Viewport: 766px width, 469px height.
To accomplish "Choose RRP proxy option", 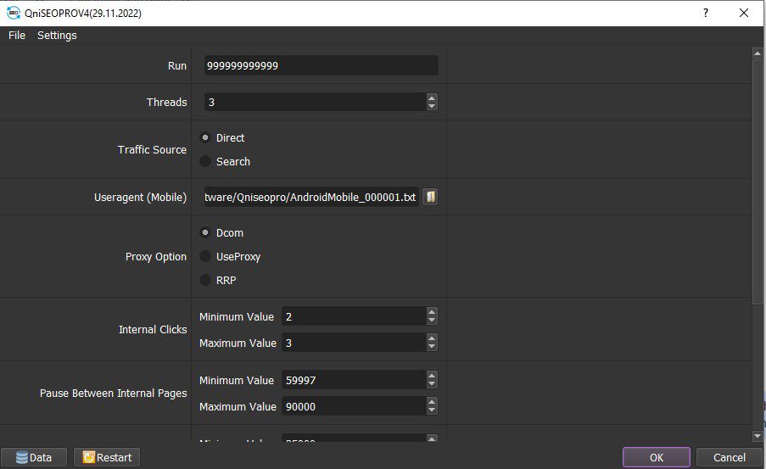I will (x=218, y=280).
